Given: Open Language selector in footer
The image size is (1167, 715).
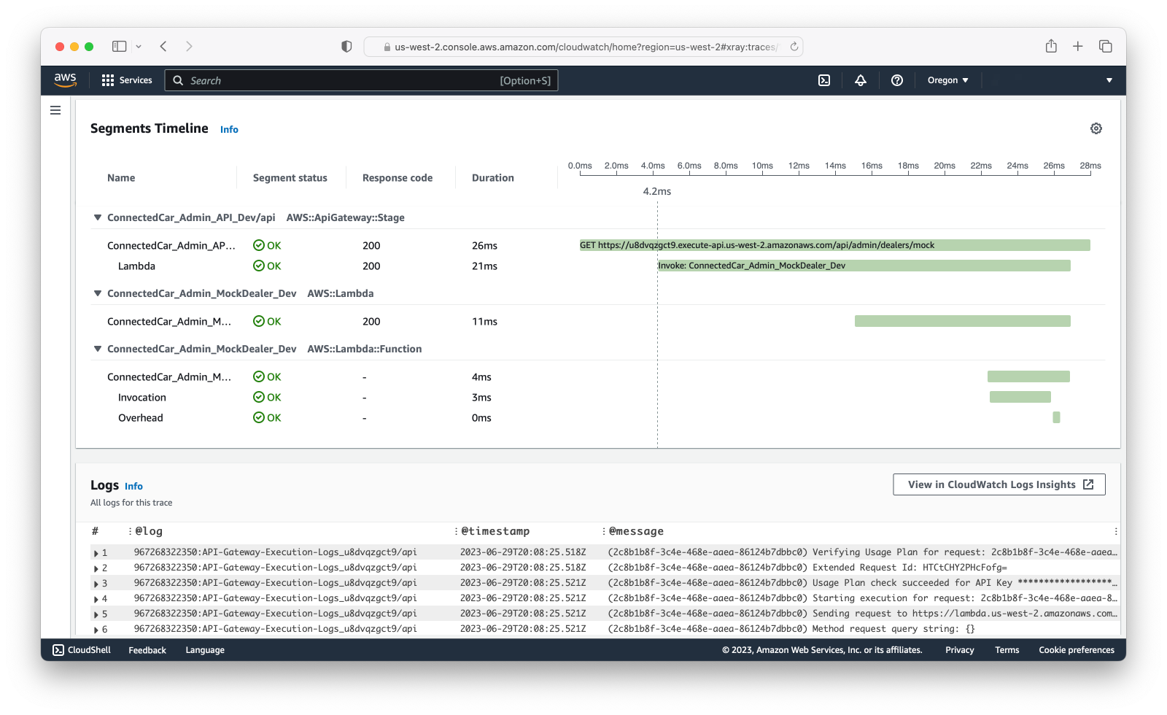Looking at the screenshot, I should (205, 650).
